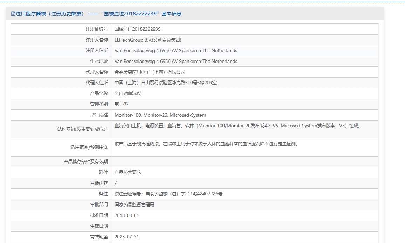
Task: Click the ELITechGroup B.V.(艾利泰克集团) value
Action: coord(148,40)
